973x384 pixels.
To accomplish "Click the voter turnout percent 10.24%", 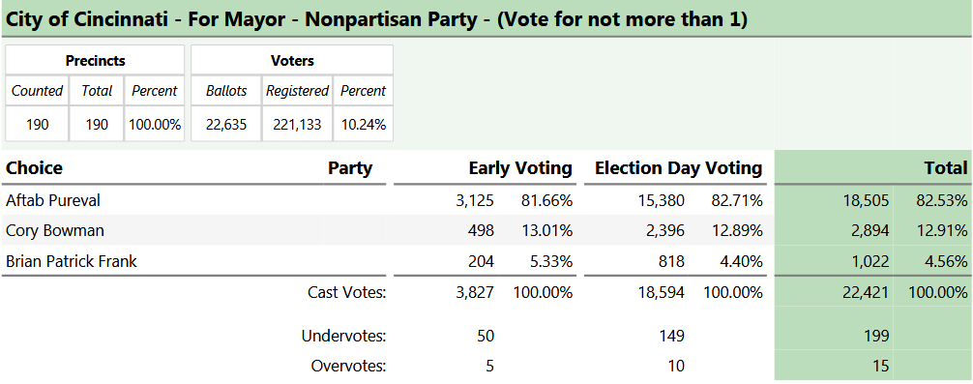I will click(363, 125).
